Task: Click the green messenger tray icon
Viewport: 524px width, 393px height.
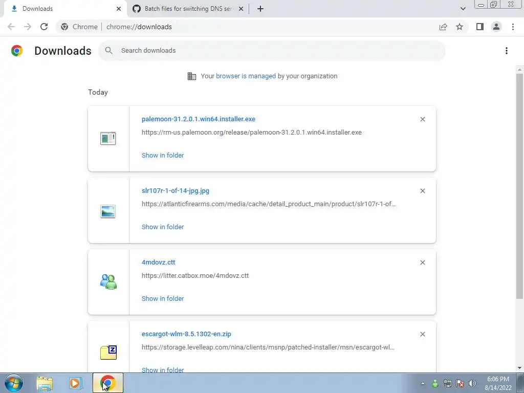Action: tap(435, 383)
